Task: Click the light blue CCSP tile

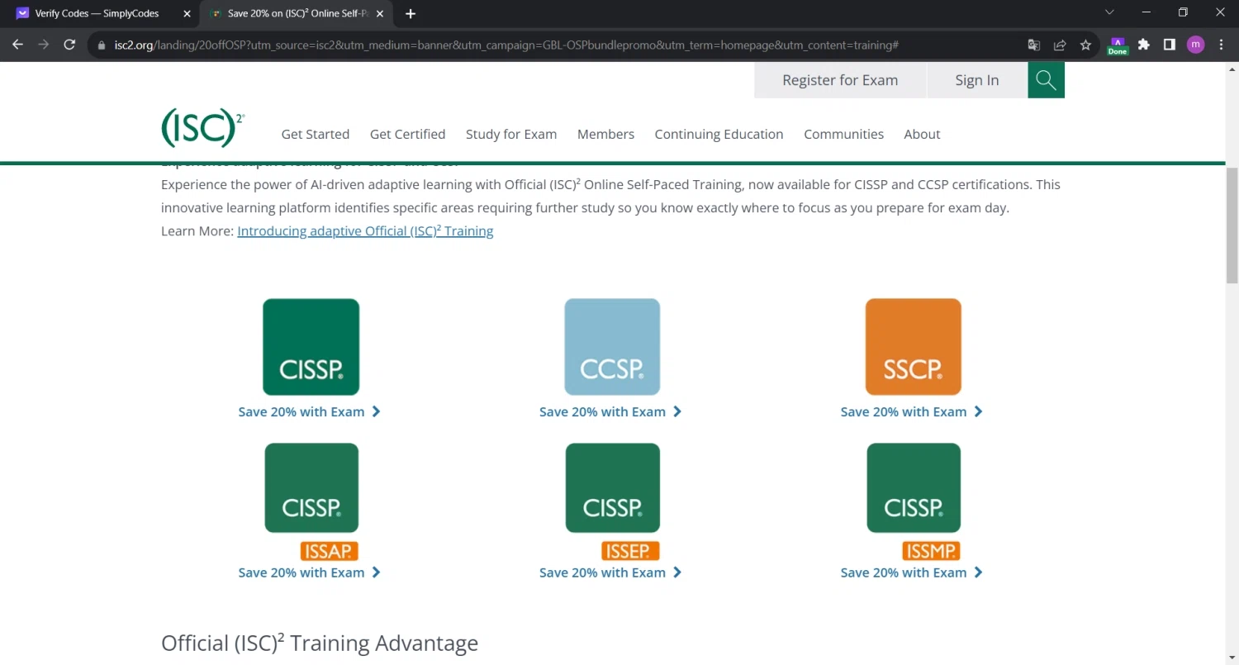Action: click(x=612, y=347)
